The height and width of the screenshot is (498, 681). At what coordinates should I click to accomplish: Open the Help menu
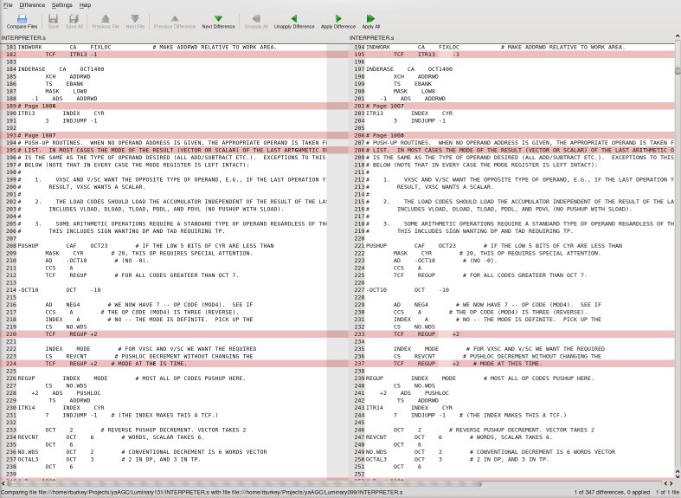85,5
